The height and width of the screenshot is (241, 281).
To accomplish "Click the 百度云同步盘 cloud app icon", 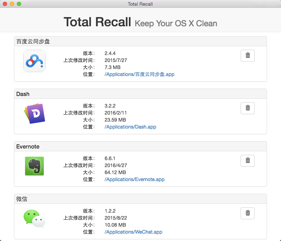I will 34,61.
